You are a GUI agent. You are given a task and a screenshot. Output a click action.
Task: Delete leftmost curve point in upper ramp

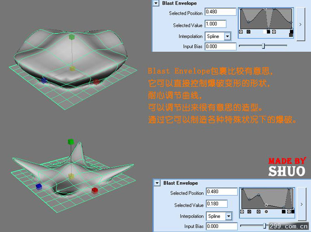point(241,32)
